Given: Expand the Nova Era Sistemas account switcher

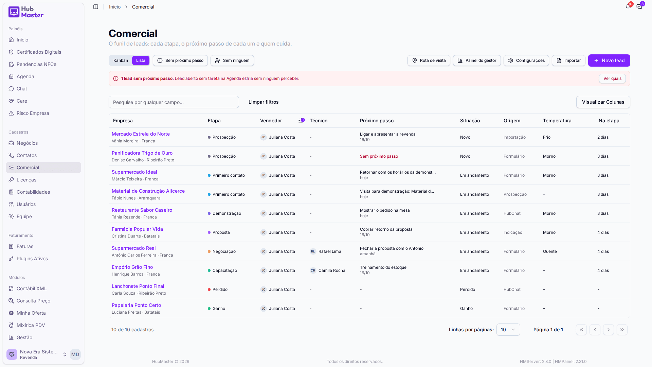Looking at the screenshot, I should [x=37, y=354].
